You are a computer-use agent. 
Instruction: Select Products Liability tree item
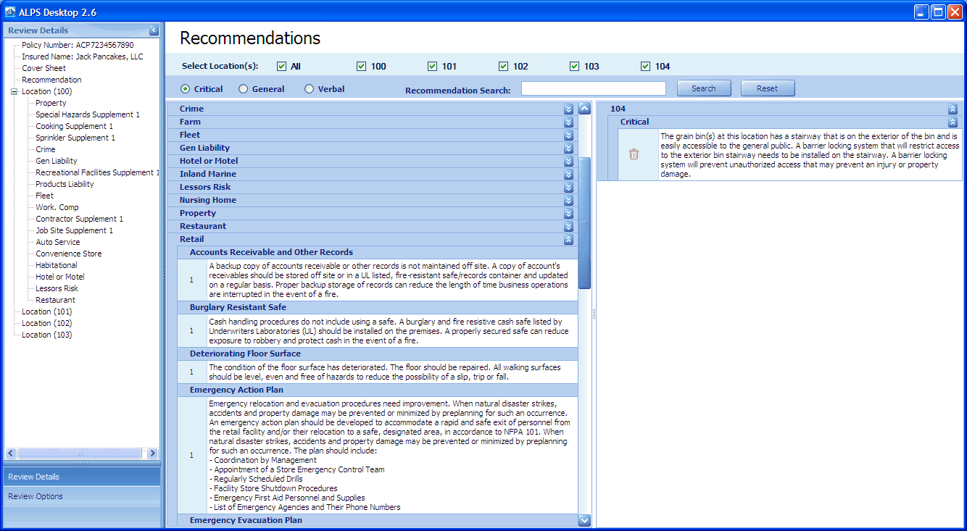[x=65, y=184]
